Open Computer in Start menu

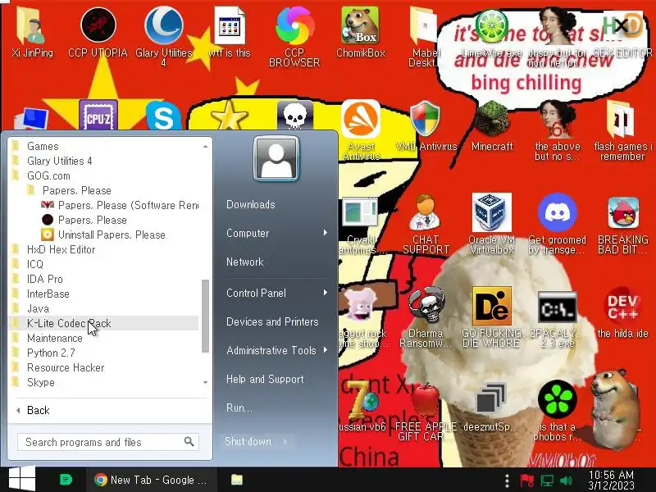click(276, 233)
